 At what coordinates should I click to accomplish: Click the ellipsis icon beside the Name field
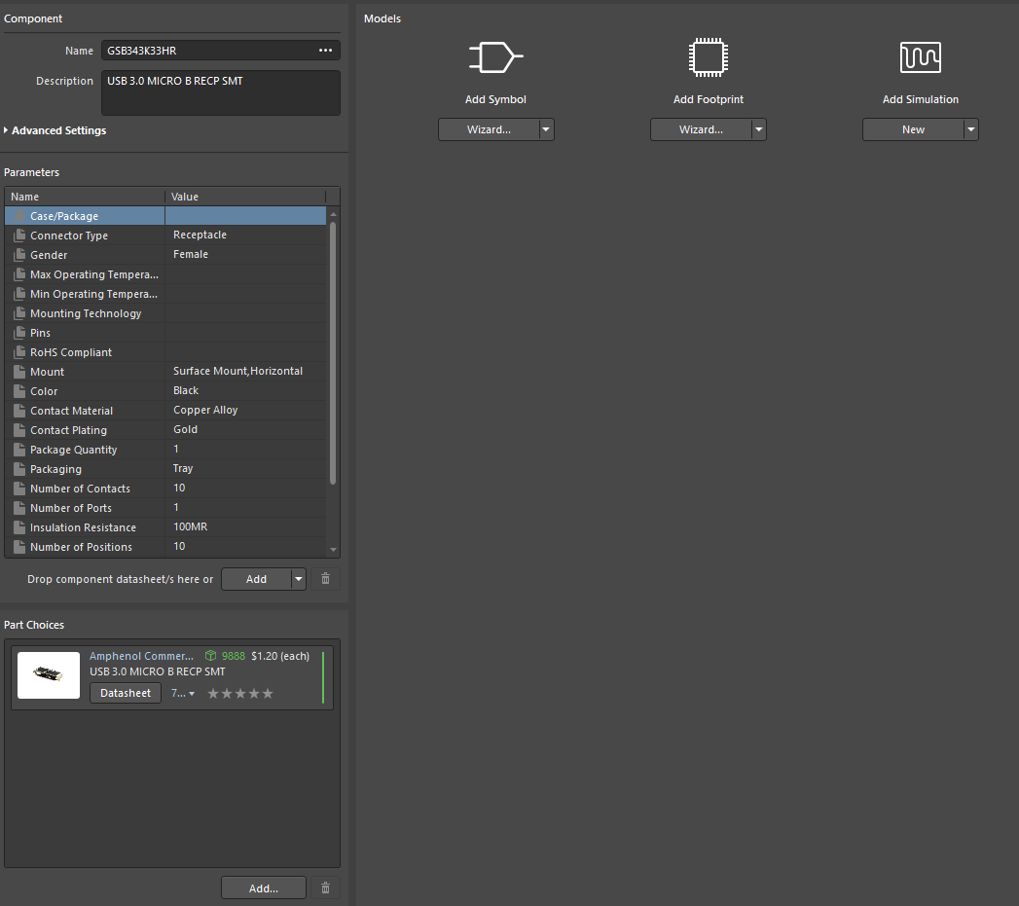coord(327,50)
